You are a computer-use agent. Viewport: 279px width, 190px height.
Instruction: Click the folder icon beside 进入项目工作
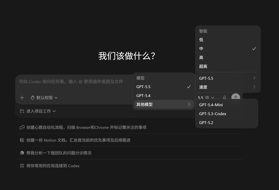[x=22, y=111]
